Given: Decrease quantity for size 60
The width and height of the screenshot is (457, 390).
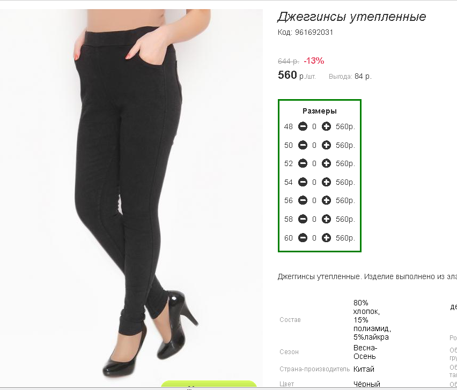Looking at the screenshot, I should (303, 238).
